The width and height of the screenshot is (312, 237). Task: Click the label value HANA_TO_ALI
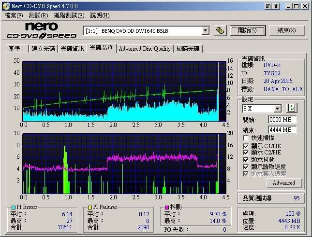click(283, 89)
